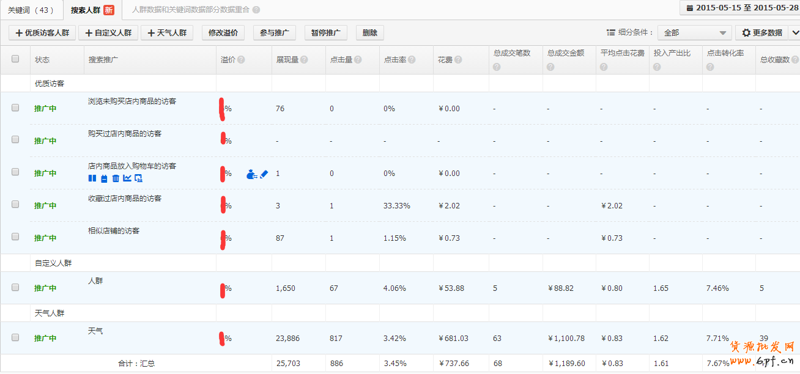Select the checkbox for 天气 row
The height and width of the screenshot is (374, 800).
[x=15, y=337]
